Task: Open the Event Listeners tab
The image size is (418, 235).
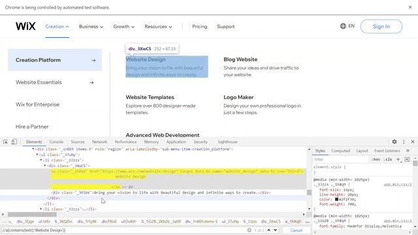Action: [387, 151]
